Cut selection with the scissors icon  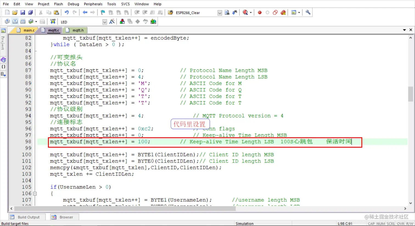click(x=41, y=13)
